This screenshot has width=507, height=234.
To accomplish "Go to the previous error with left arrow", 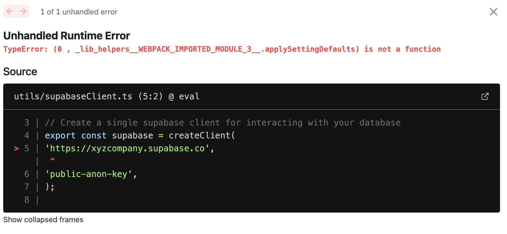I will [x=10, y=11].
